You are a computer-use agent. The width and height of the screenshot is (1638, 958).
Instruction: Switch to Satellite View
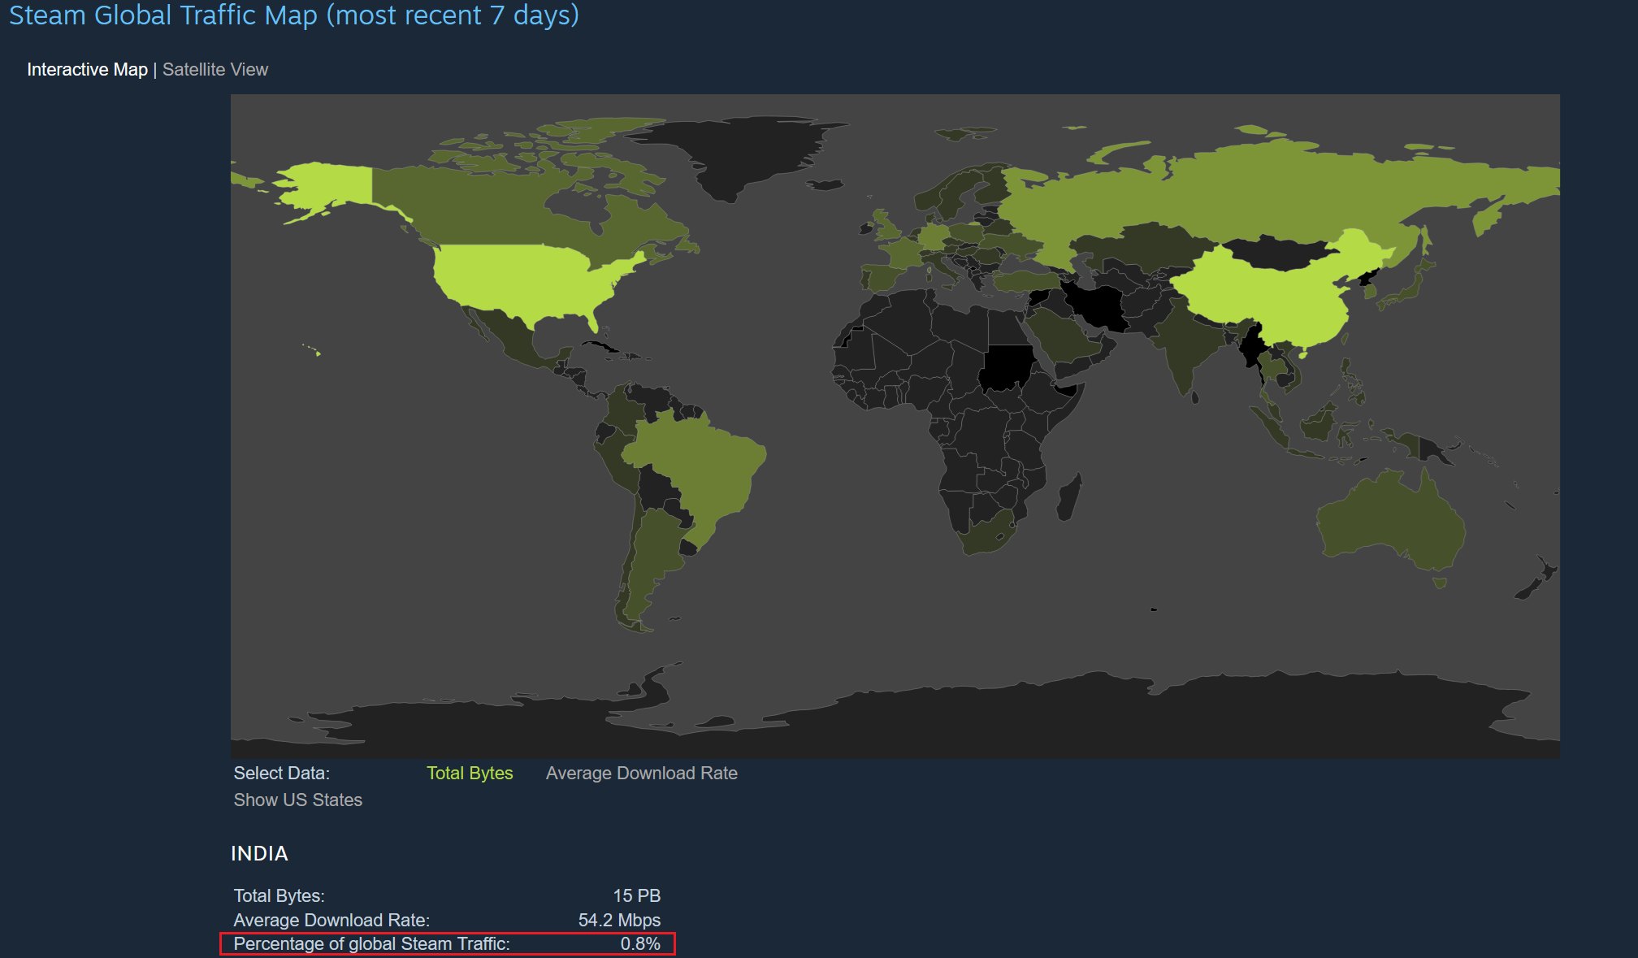pos(214,70)
